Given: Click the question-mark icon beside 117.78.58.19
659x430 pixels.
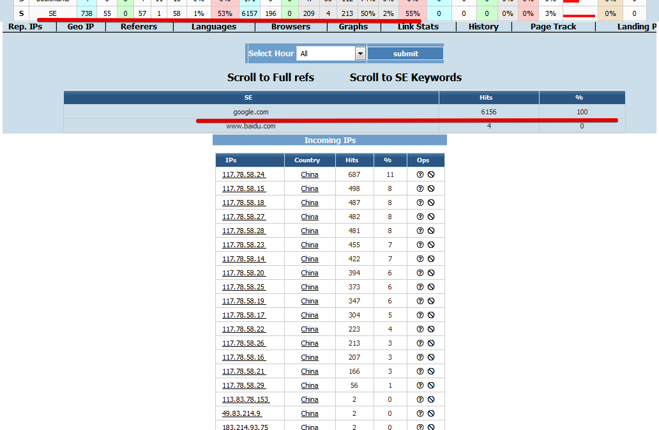Looking at the screenshot, I should tap(420, 301).
